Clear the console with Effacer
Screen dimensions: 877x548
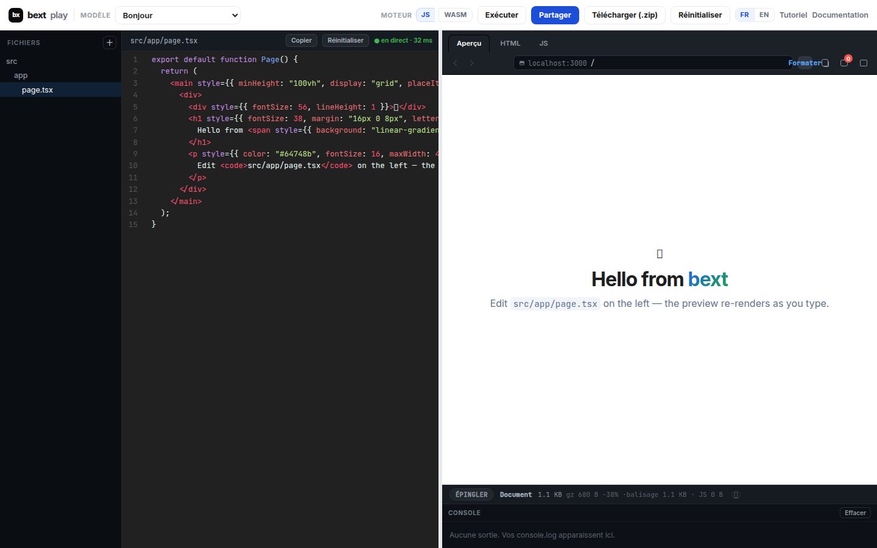855,513
